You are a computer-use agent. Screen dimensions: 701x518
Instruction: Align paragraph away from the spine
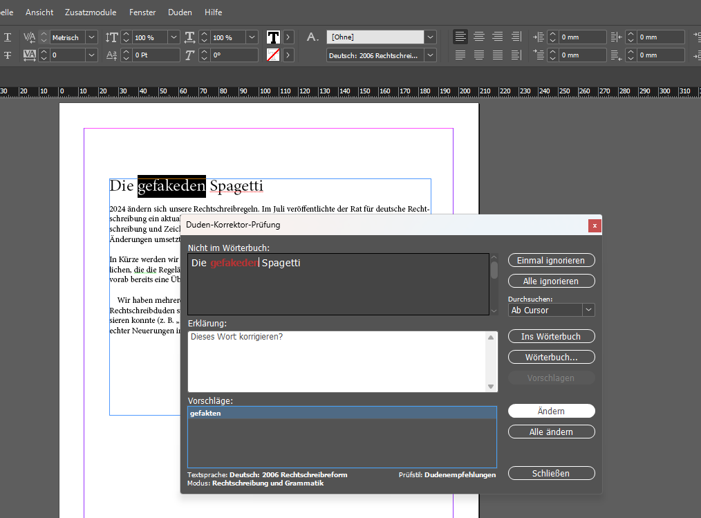tap(516, 55)
